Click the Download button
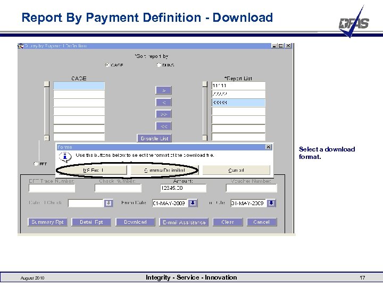Image resolution: width=383 pixels, height=287 pixels. coord(135,222)
